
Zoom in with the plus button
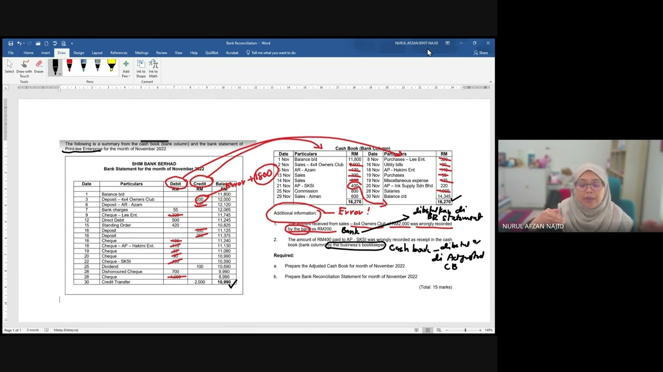click(480, 330)
